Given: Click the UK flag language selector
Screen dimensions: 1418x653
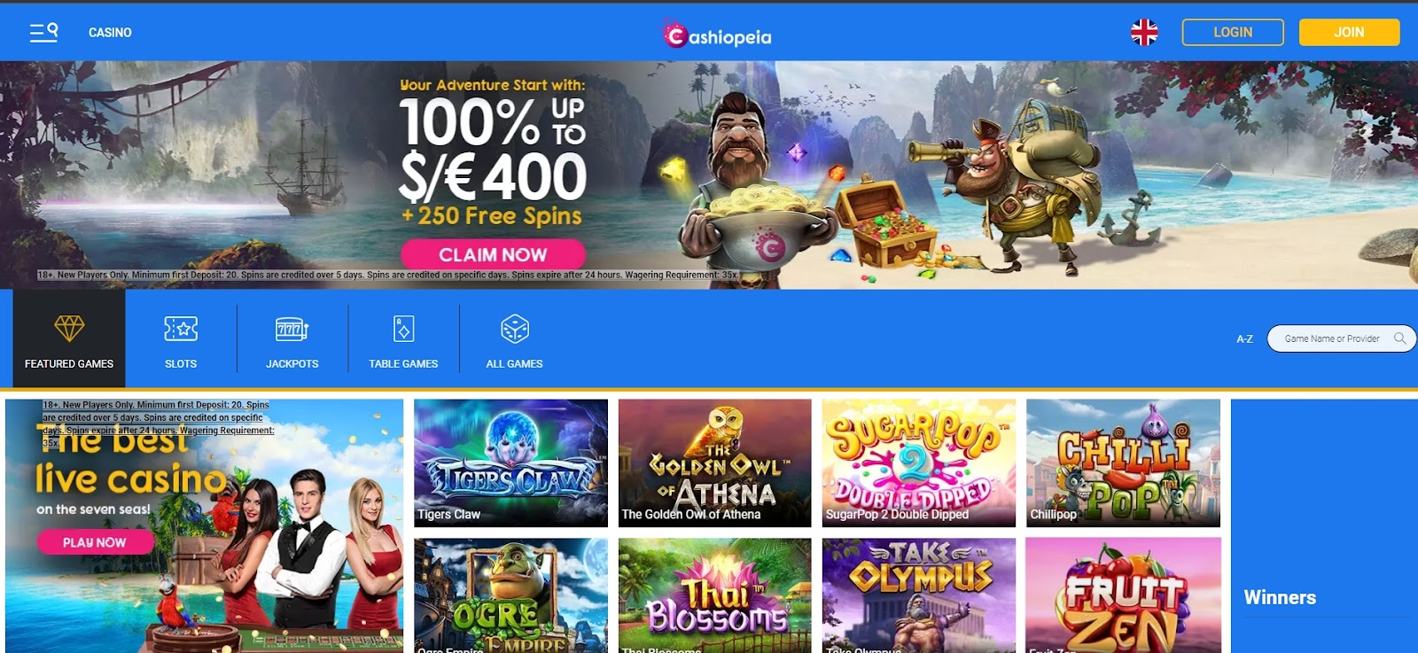Looking at the screenshot, I should (1144, 33).
